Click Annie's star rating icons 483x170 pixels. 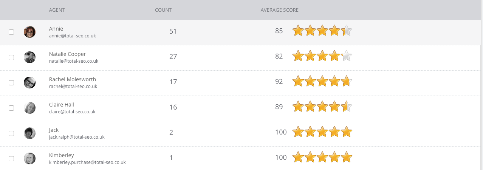tap(322, 31)
